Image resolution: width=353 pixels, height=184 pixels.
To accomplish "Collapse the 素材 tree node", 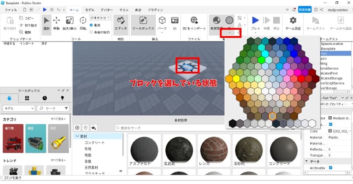I will [78, 136].
